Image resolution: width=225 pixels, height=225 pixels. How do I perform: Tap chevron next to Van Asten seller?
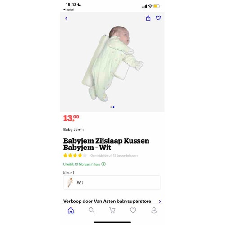point(160,202)
